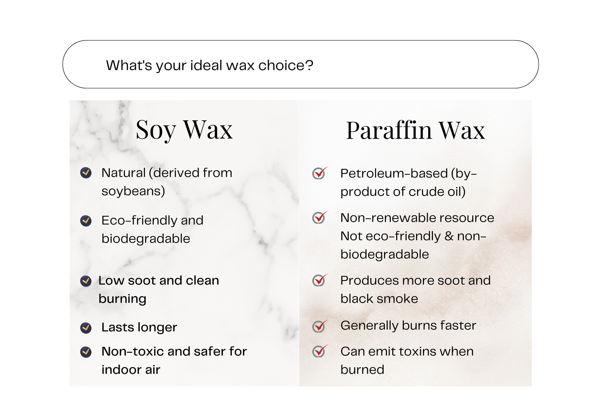Image resolution: width=603 pixels, height=401 pixels.
Task: Click red checkmark beside 'Produces more soot'
Action: (x=319, y=280)
